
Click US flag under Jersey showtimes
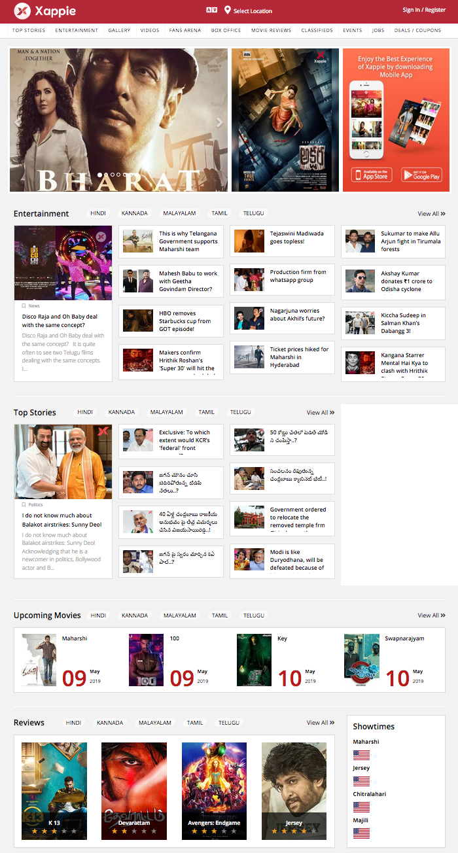pyautogui.click(x=361, y=781)
